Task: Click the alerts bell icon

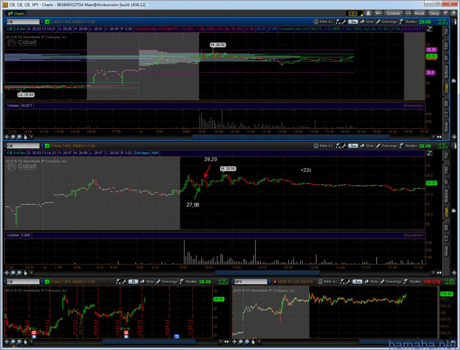Action: click(x=369, y=13)
